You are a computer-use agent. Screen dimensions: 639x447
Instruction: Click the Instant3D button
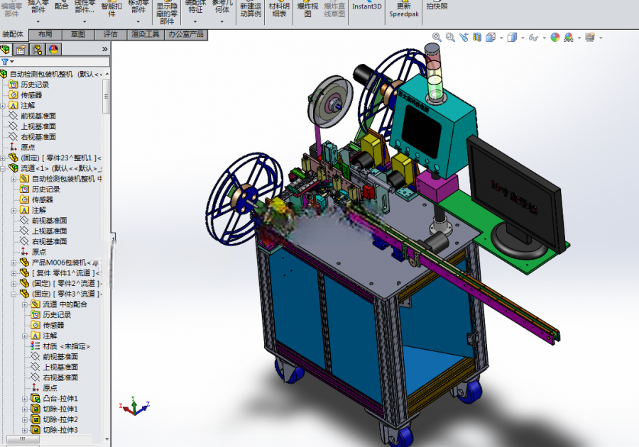click(x=367, y=7)
